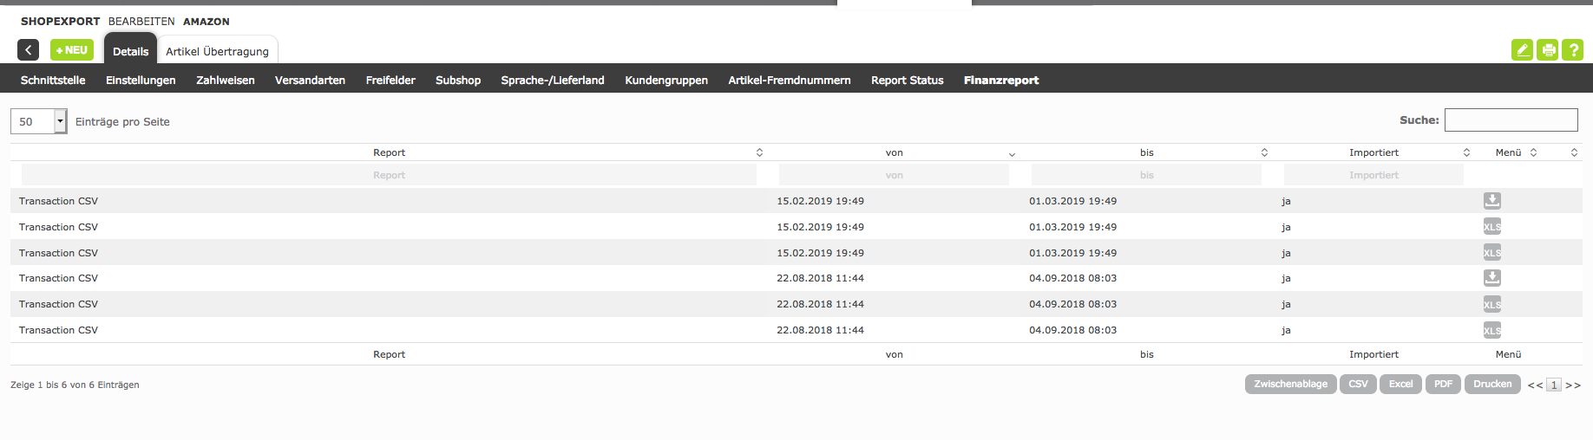Click the PDF export button
The image size is (1593, 440).
tap(1443, 384)
